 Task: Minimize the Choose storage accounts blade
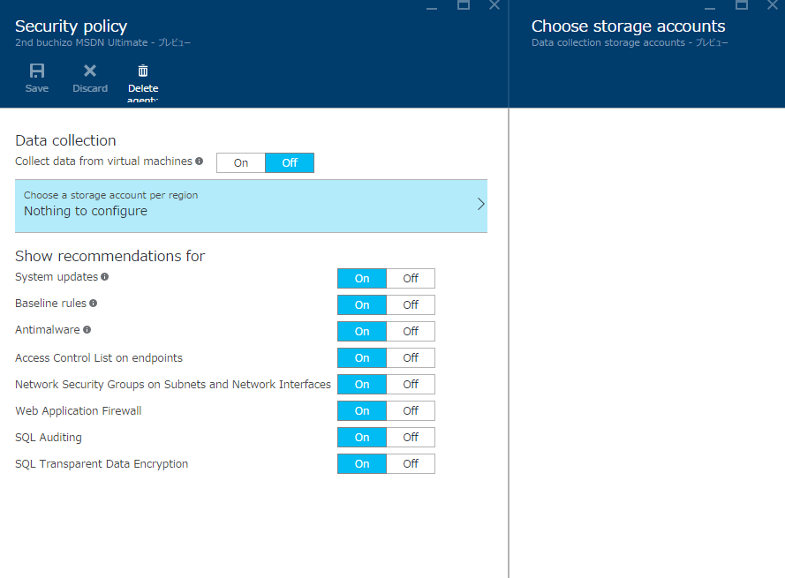(x=710, y=8)
